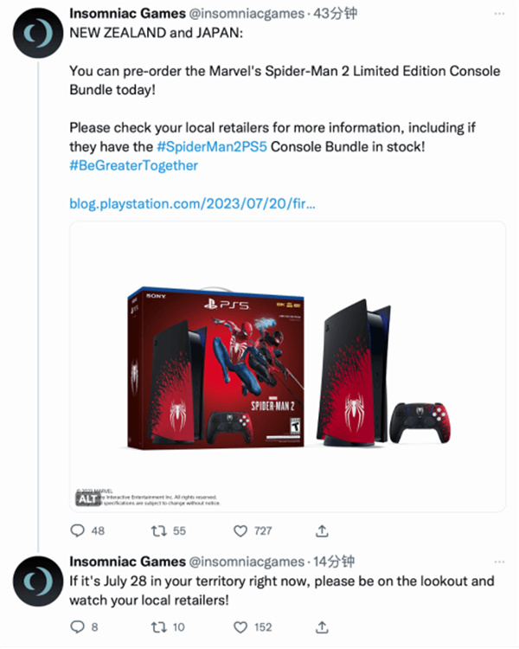
Task: Retweet the July 28 lookout tweet
Action: click(x=158, y=627)
